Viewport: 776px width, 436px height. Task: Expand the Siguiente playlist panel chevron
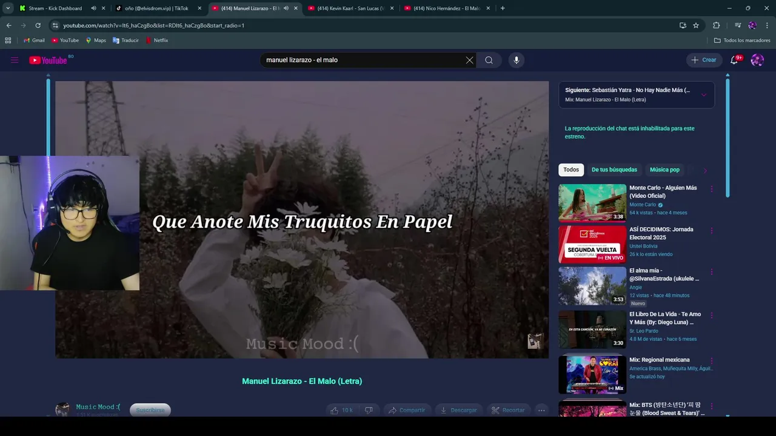tap(704, 94)
